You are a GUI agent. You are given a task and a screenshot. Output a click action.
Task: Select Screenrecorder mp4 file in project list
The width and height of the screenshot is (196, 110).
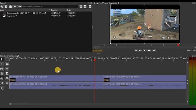tap(26, 13)
